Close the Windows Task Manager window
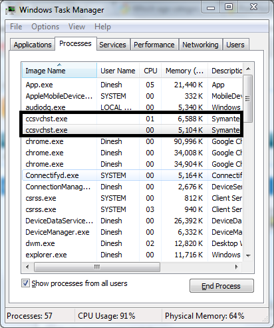This screenshot has width=274, height=328. click(253, 7)
